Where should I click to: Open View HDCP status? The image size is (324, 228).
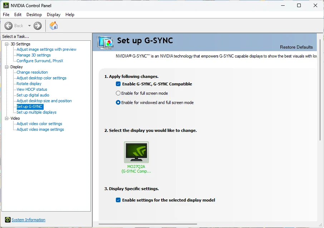pos(32,89)
